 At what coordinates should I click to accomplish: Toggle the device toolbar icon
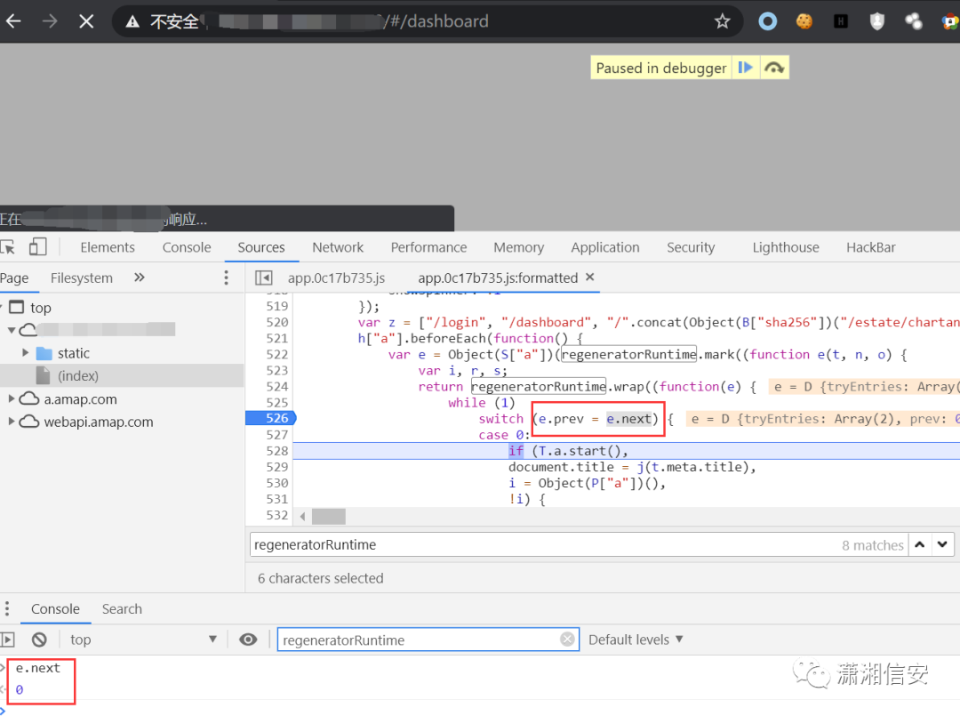37,247
